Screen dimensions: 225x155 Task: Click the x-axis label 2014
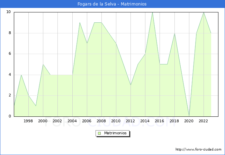click(x=145, y=121)
